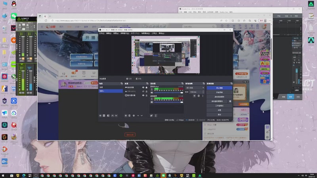The image size is (317, 178).
Task: Undock the Scene Transitions panel float icon
Action: click(204, 83)
